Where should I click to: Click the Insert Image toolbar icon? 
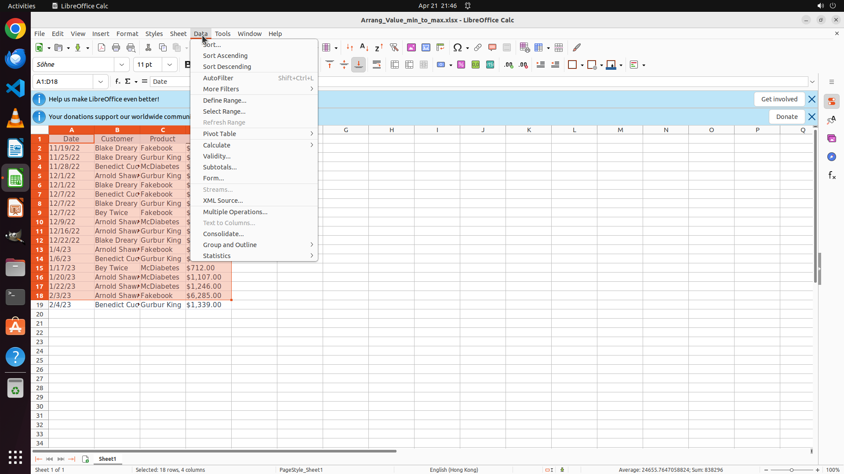coord(411,47)
